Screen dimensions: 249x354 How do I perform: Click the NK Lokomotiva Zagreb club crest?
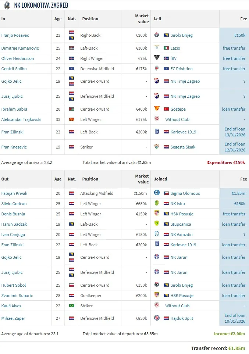(x=7, y=6)
